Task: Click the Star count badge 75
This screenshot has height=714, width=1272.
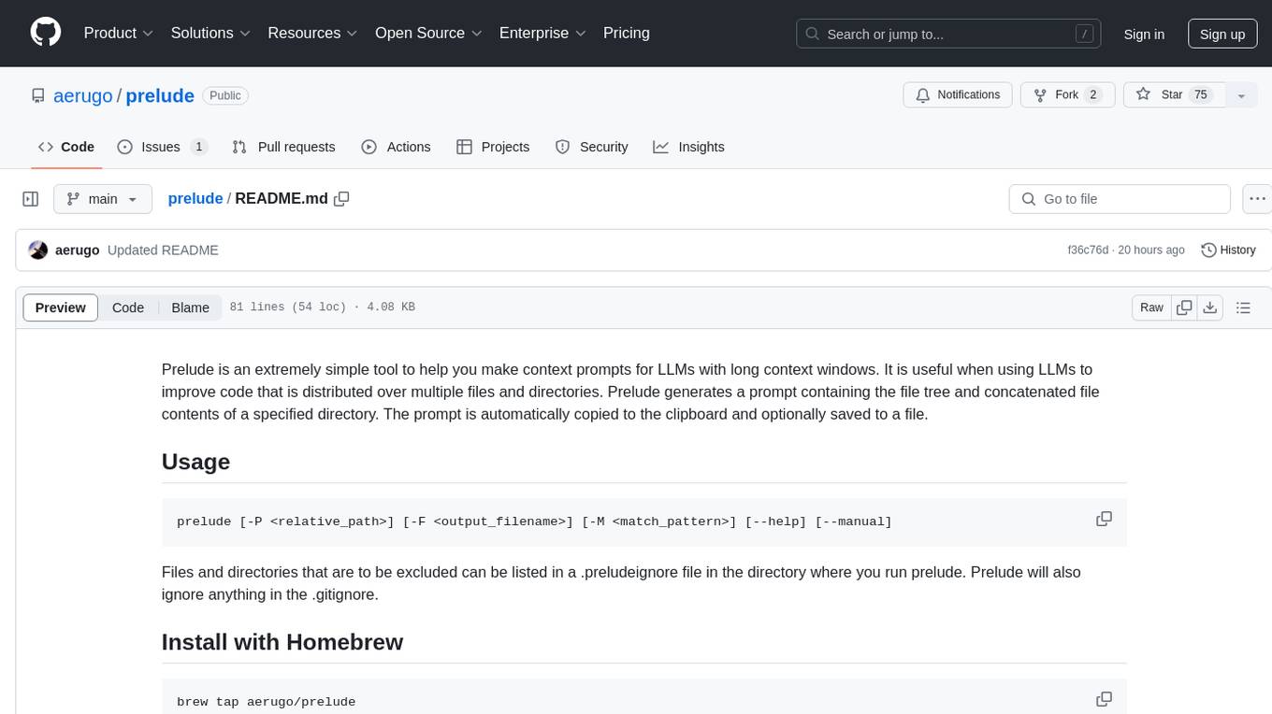Action: (x=1201, y=94)
